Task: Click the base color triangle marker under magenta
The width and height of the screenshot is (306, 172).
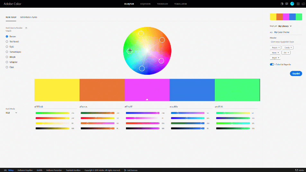Action: [x=147, y=99]
